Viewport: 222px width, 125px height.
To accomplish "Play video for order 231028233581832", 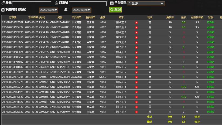I will (x=136, y=67).
